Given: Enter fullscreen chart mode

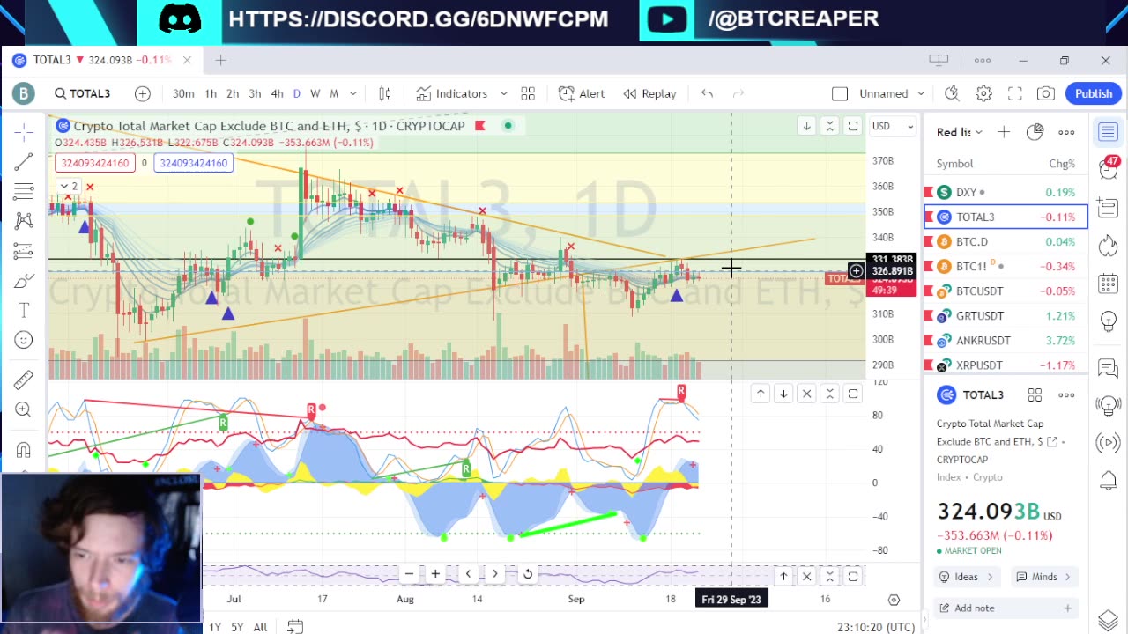Looking at the screenshot, I should (1015, 93).
